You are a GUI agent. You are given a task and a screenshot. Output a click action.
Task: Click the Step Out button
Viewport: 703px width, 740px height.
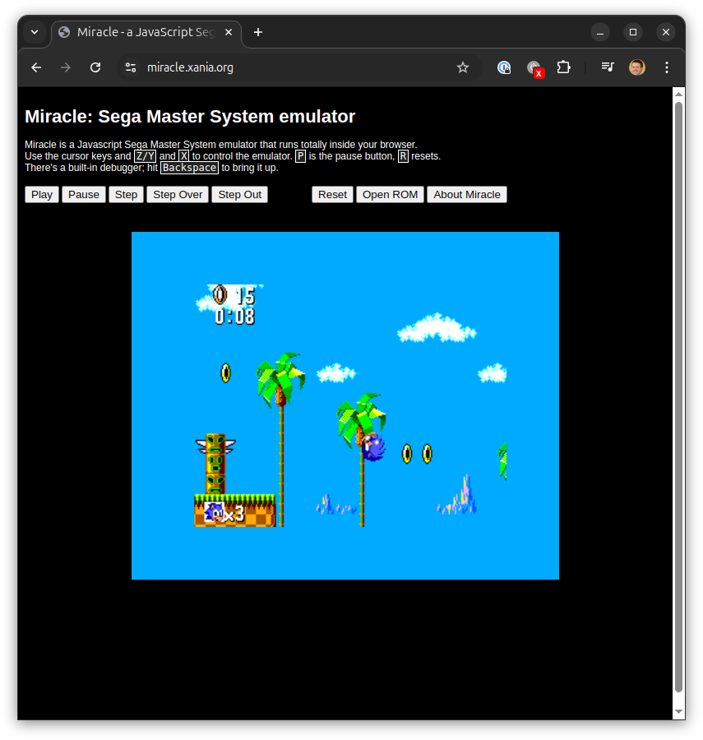(240, 194)
